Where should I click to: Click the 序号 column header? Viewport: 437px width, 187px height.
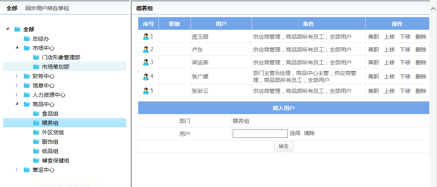click(148, 24)
